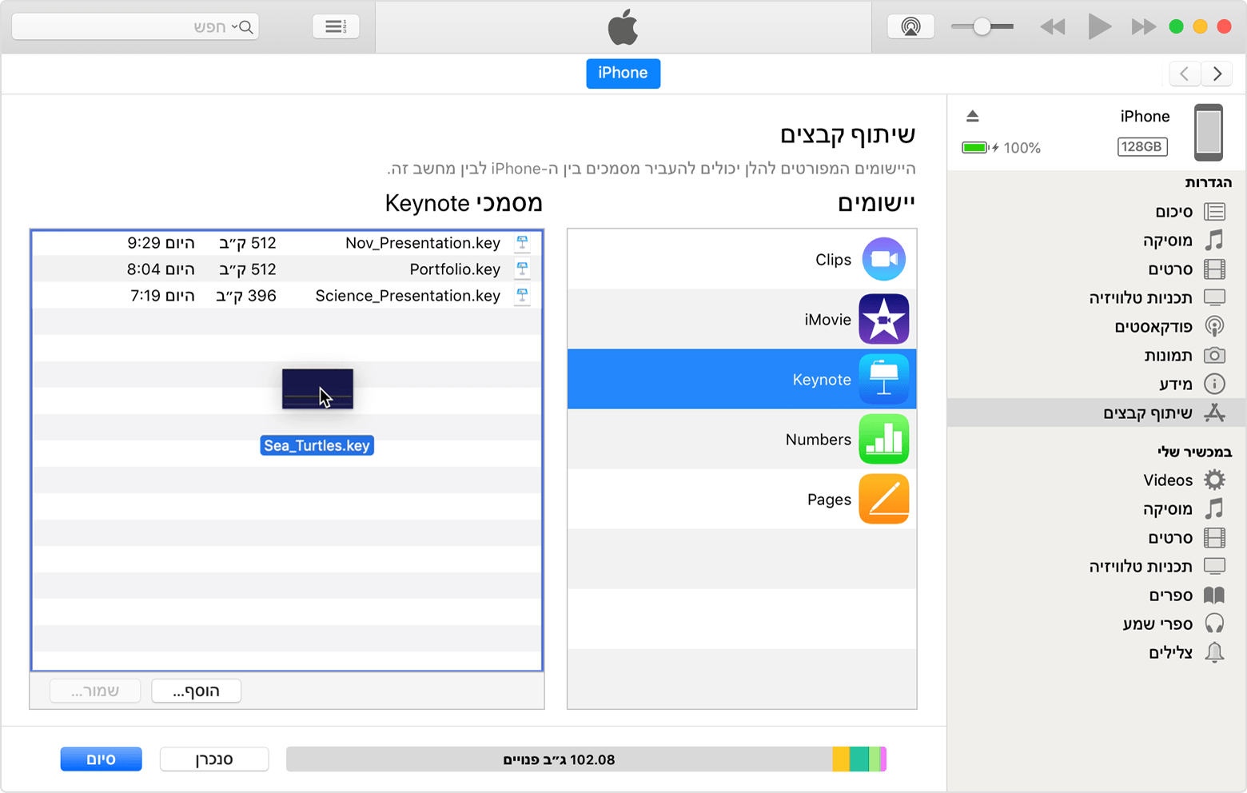This screenshot has height=793, width=1247.
Task: Click the Science_Presentation.key file icon
Action: point(522,295)
